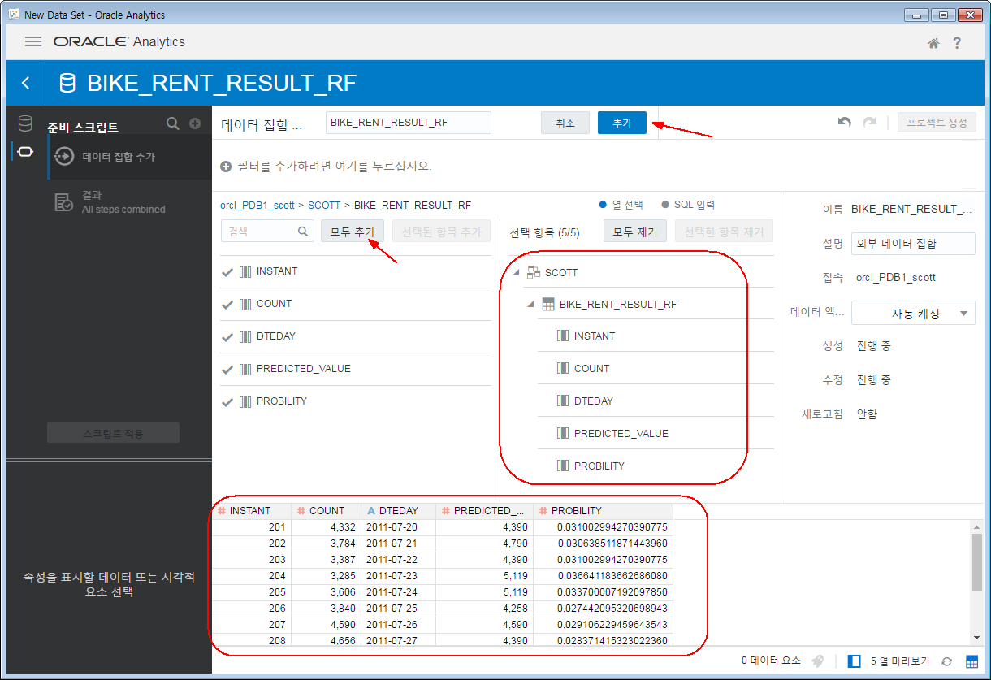Switch to table grid view icon
991x680 pixels.
pyautogui.click(x=972, y=661)
